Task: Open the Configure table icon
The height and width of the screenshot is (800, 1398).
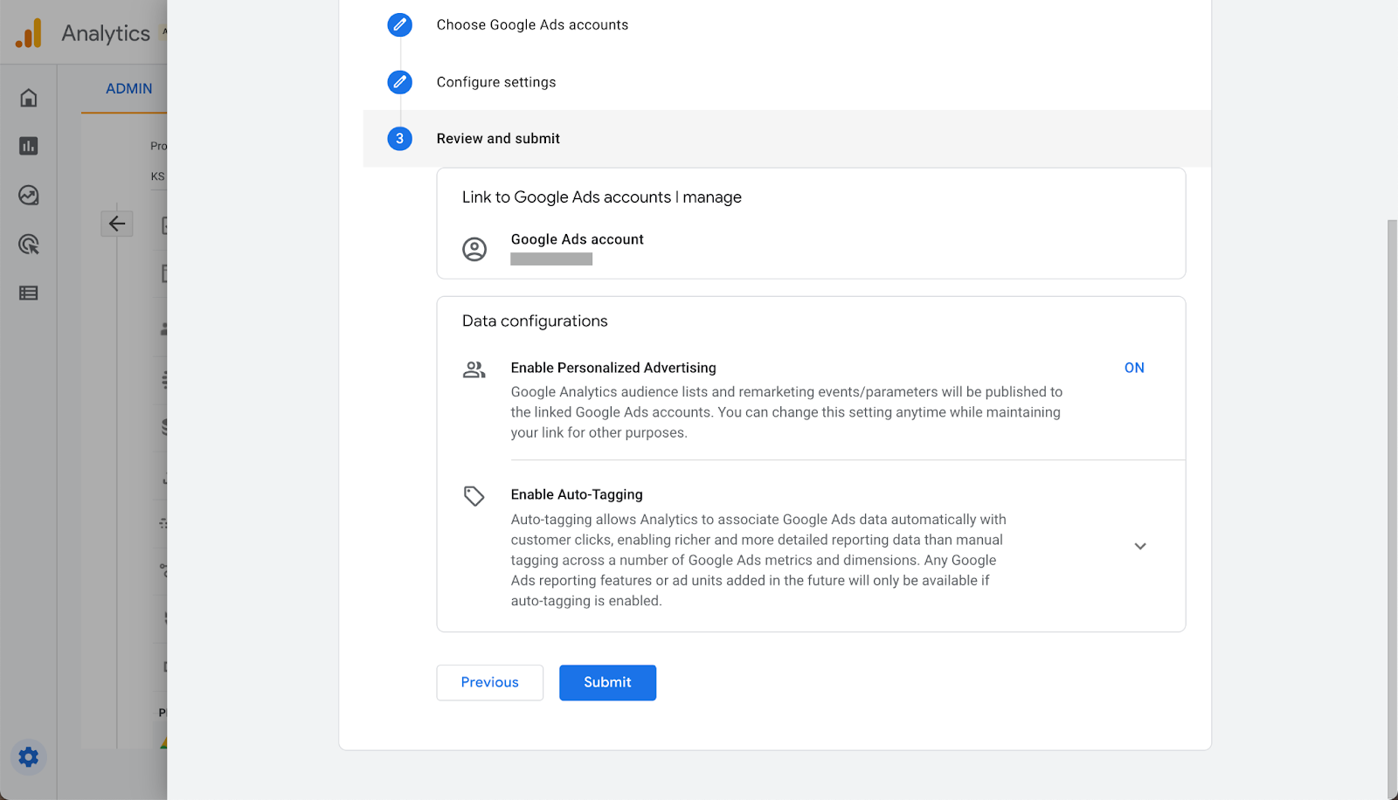Action: 29,293
